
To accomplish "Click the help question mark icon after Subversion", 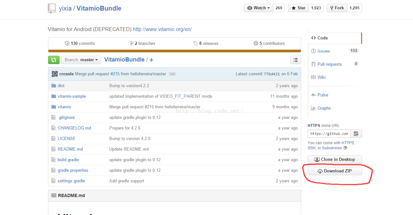I will pyautogui.click(x=345, y=148).
